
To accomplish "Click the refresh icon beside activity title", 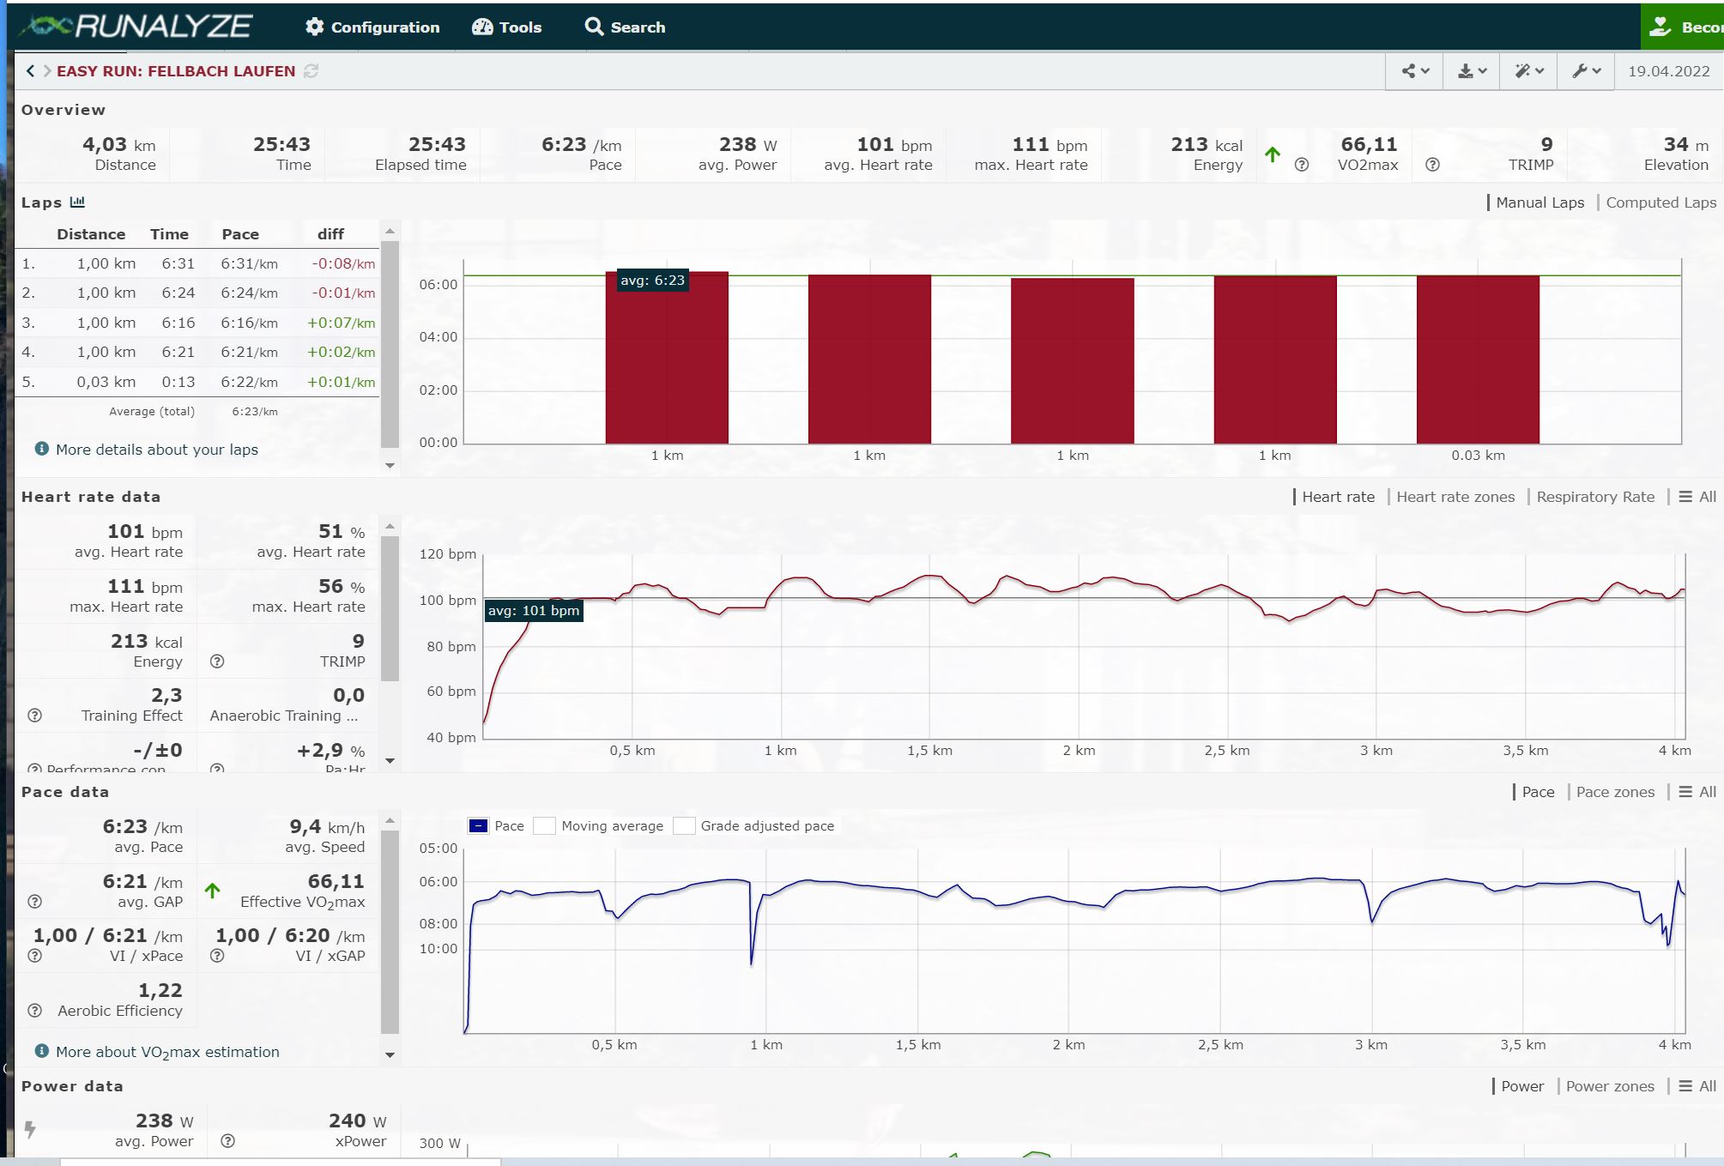I will 312,71.
